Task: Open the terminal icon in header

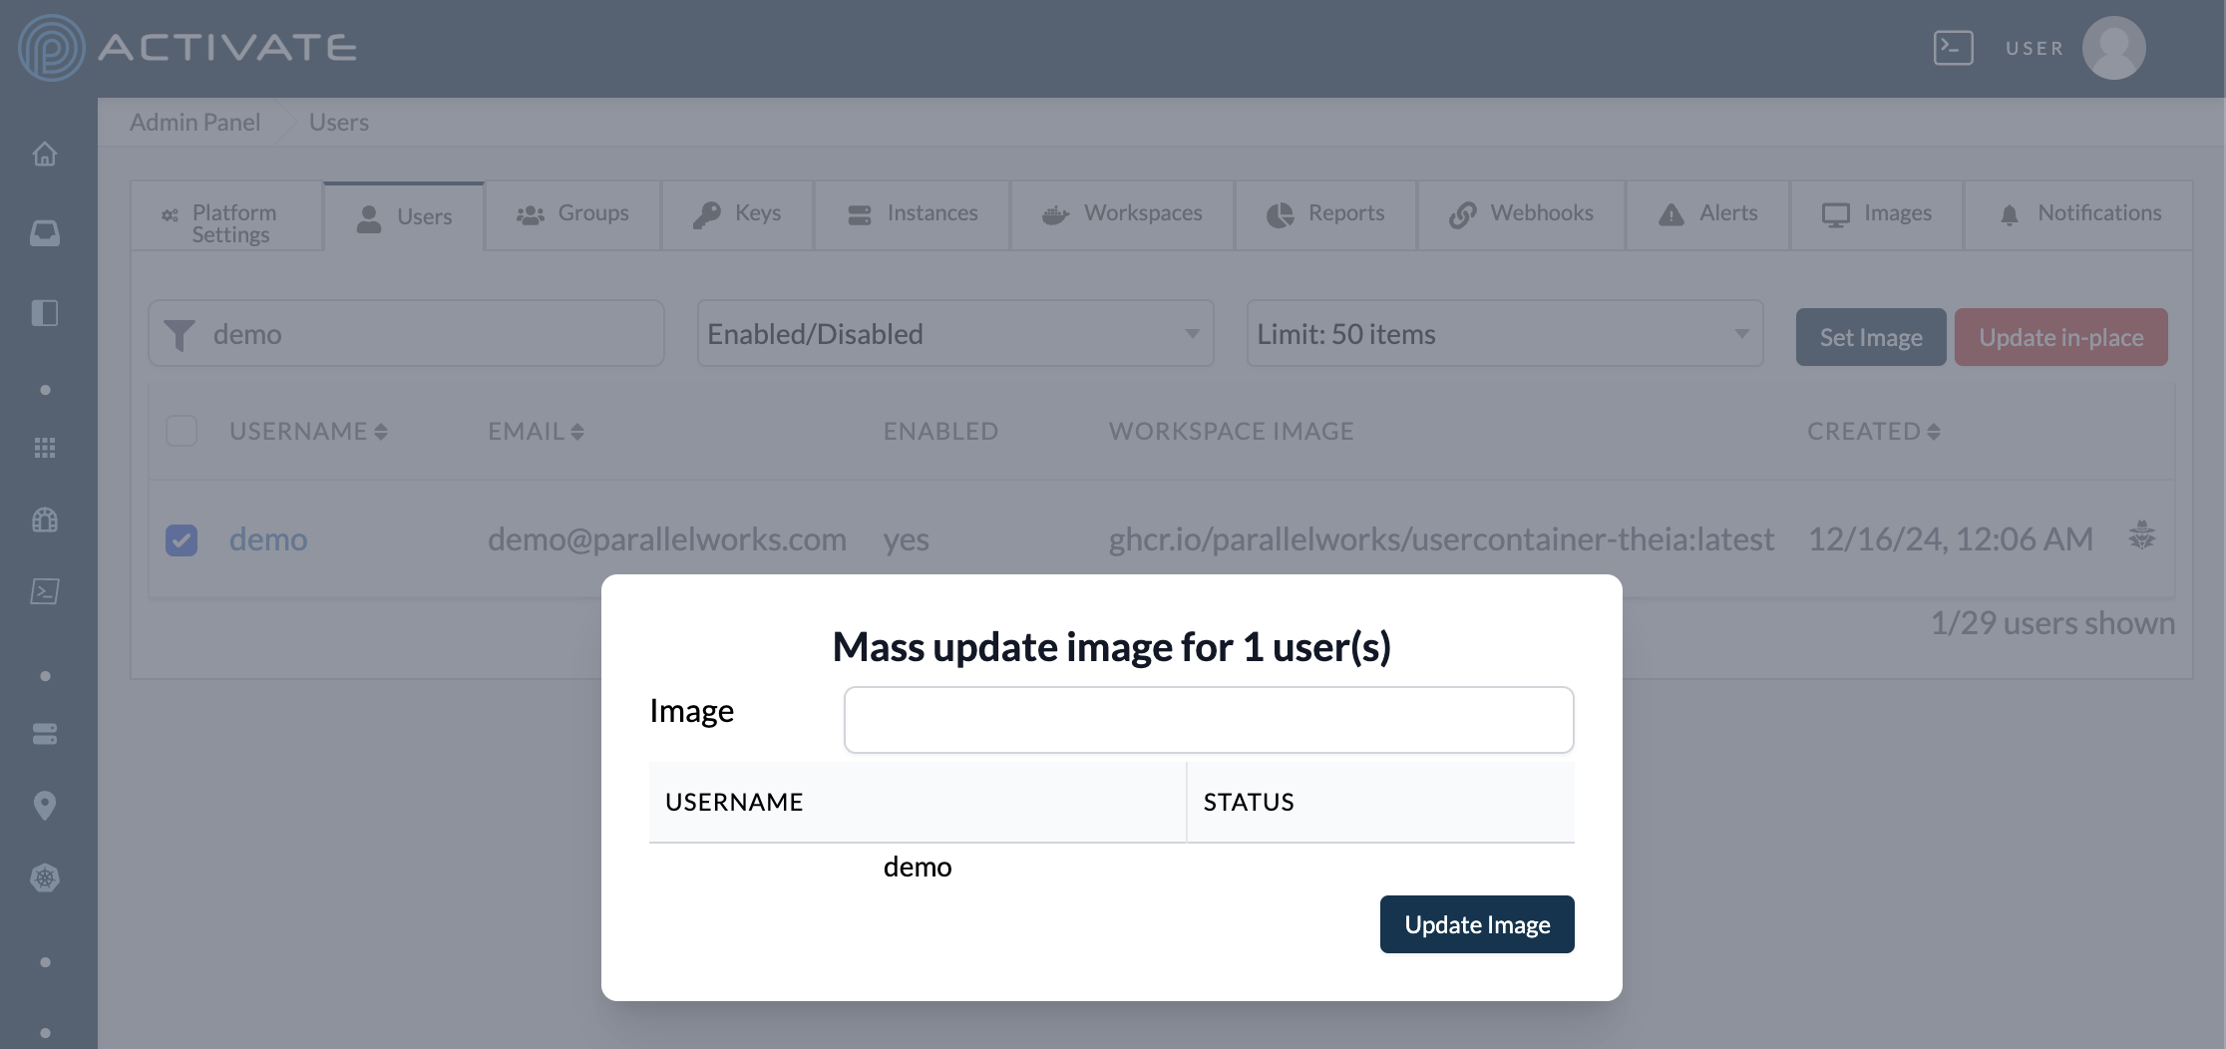Action: point(1953,48)
